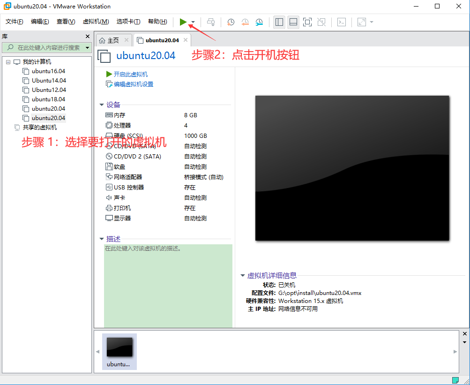Click the stretch guest display icon

[x=362, y=22]
